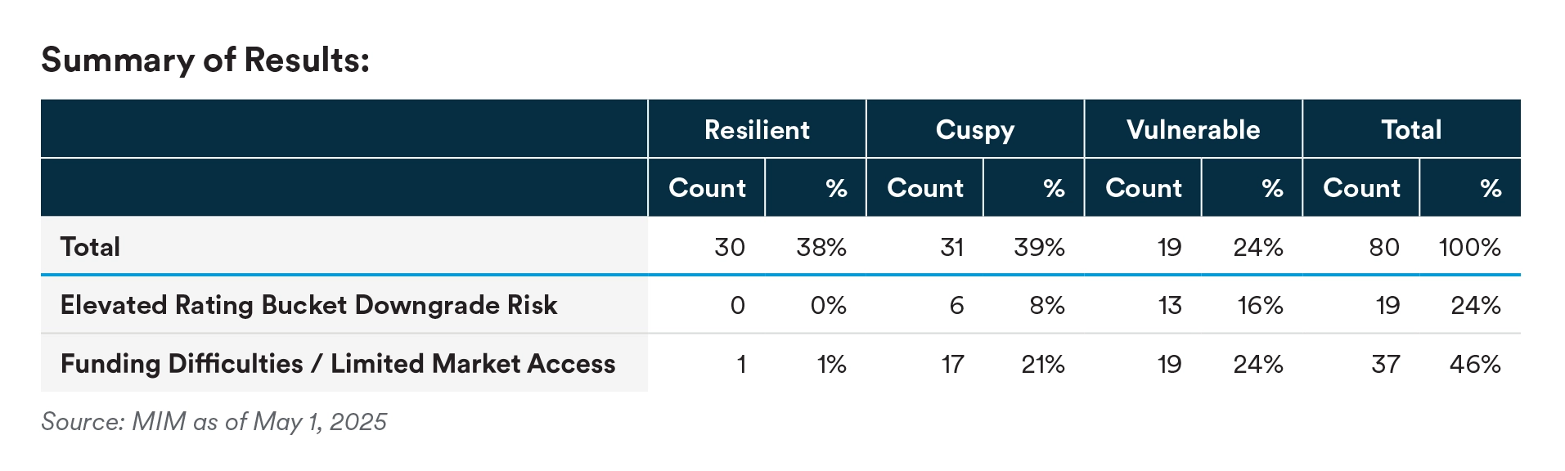The height and width of the screenshot is (471, 1565).
Task: Select the Cuspy 39% cell in Total row
Action: (1039, 247)
